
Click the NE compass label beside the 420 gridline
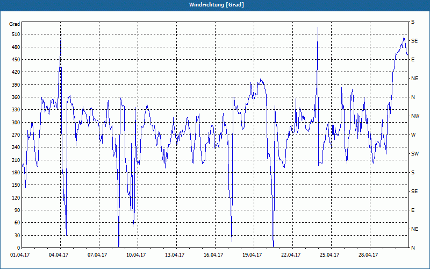tap(414, 79)
